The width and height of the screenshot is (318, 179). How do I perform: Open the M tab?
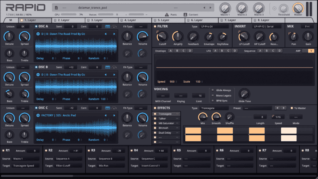[x=11, y=20]
